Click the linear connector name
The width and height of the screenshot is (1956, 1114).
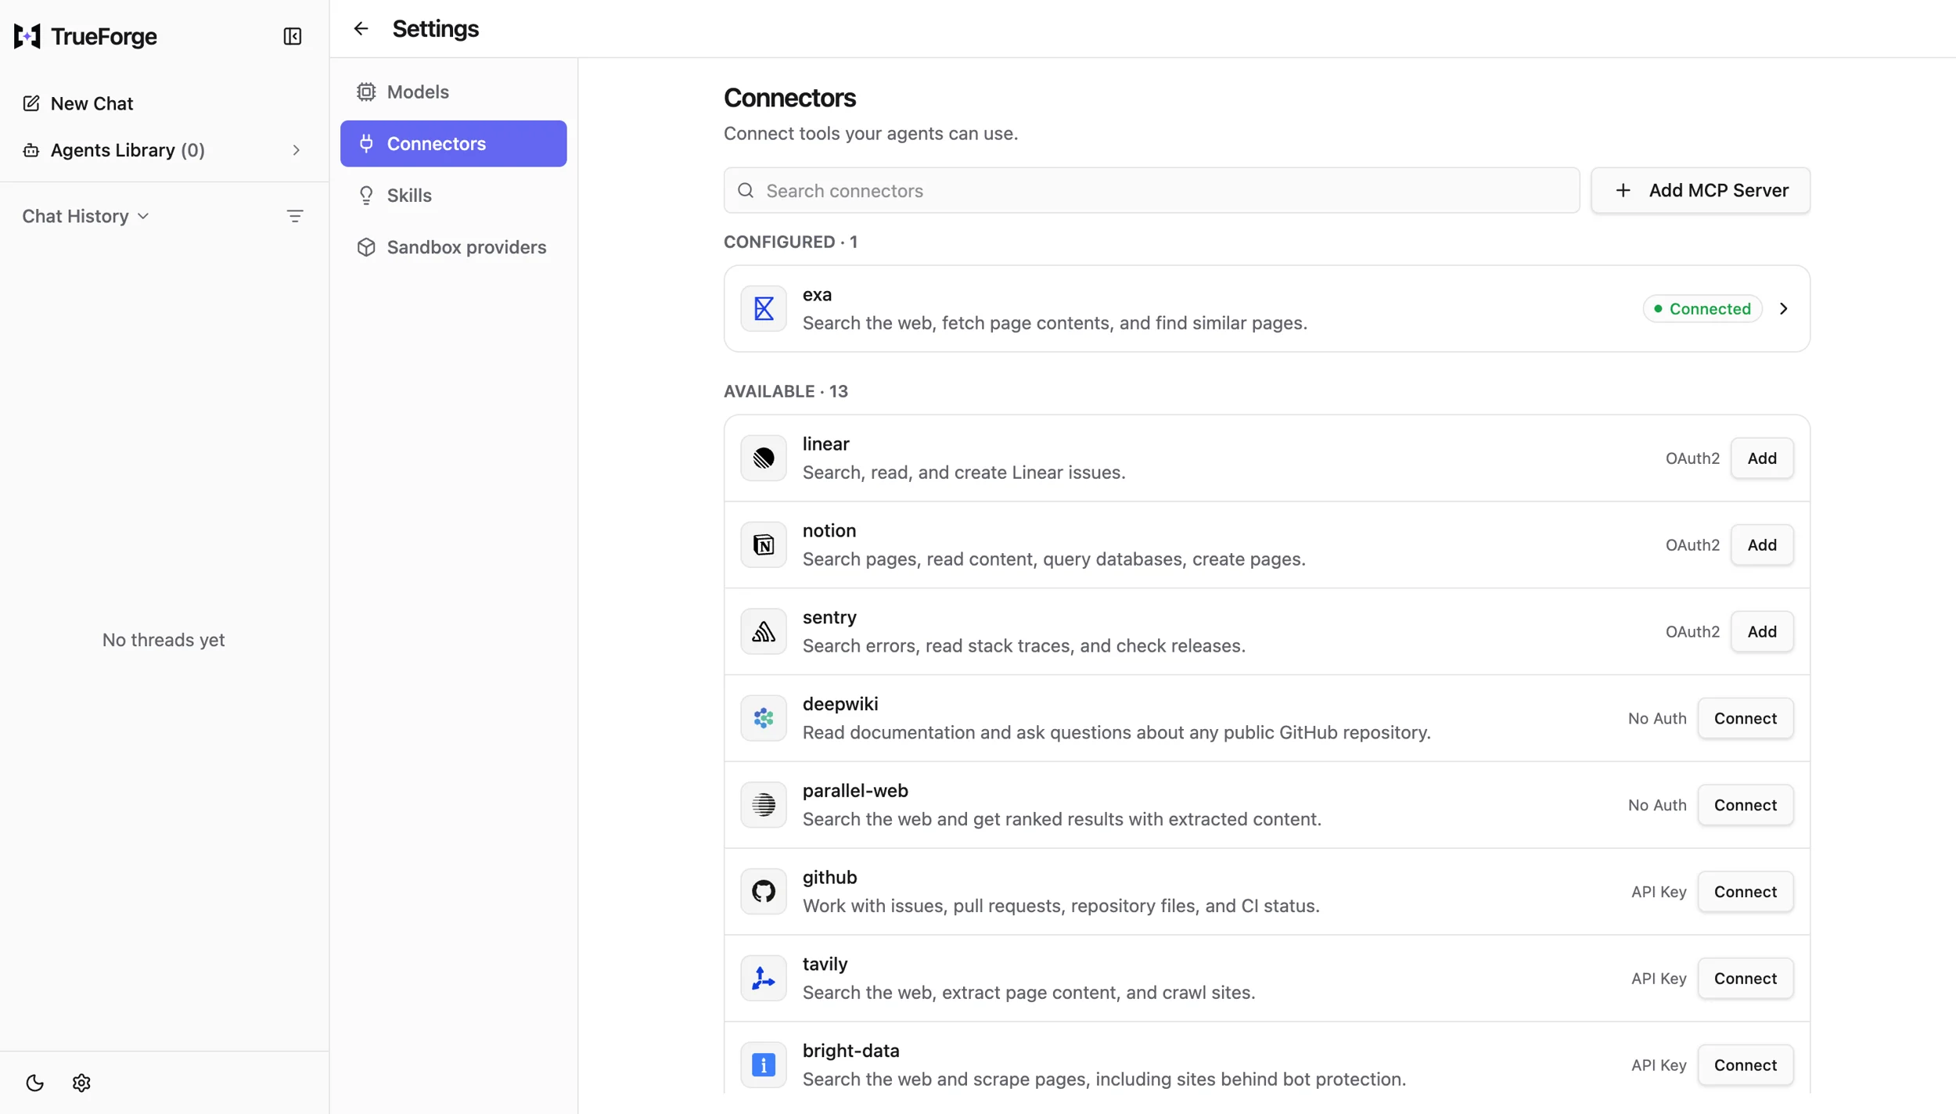pos(825,444)
